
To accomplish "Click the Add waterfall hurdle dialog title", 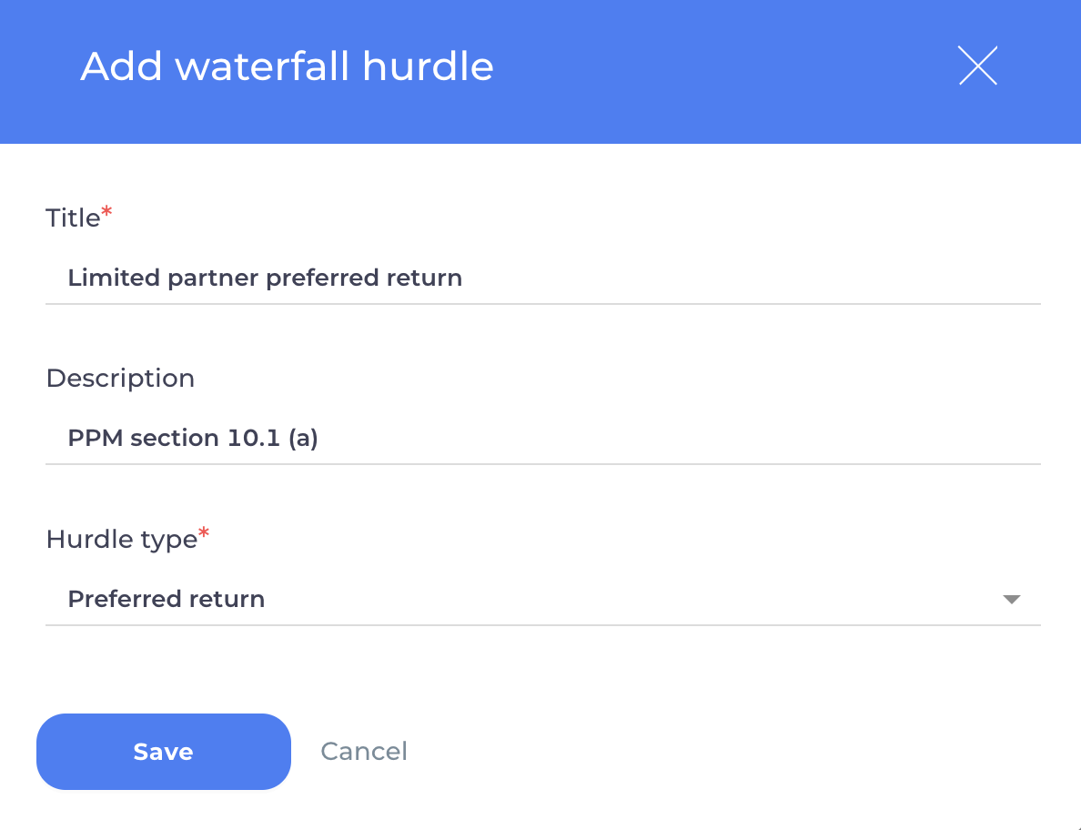I will click(x=287, y=66).
